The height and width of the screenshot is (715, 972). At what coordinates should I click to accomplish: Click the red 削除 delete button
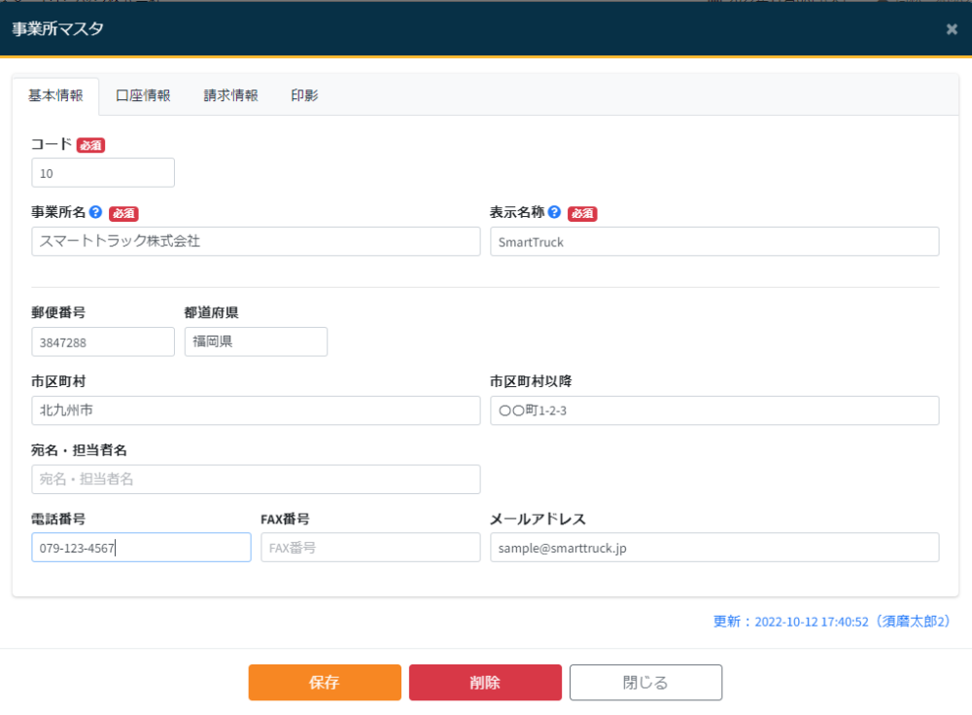coord(485,682)
